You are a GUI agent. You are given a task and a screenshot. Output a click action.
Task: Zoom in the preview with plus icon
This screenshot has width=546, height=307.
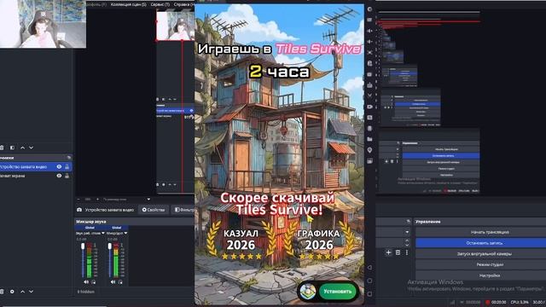97,199
